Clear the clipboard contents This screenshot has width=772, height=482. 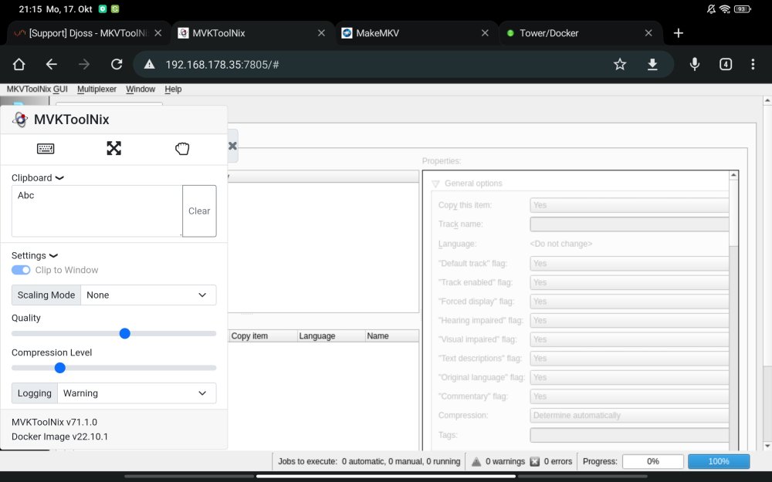[x=199, y=211]
